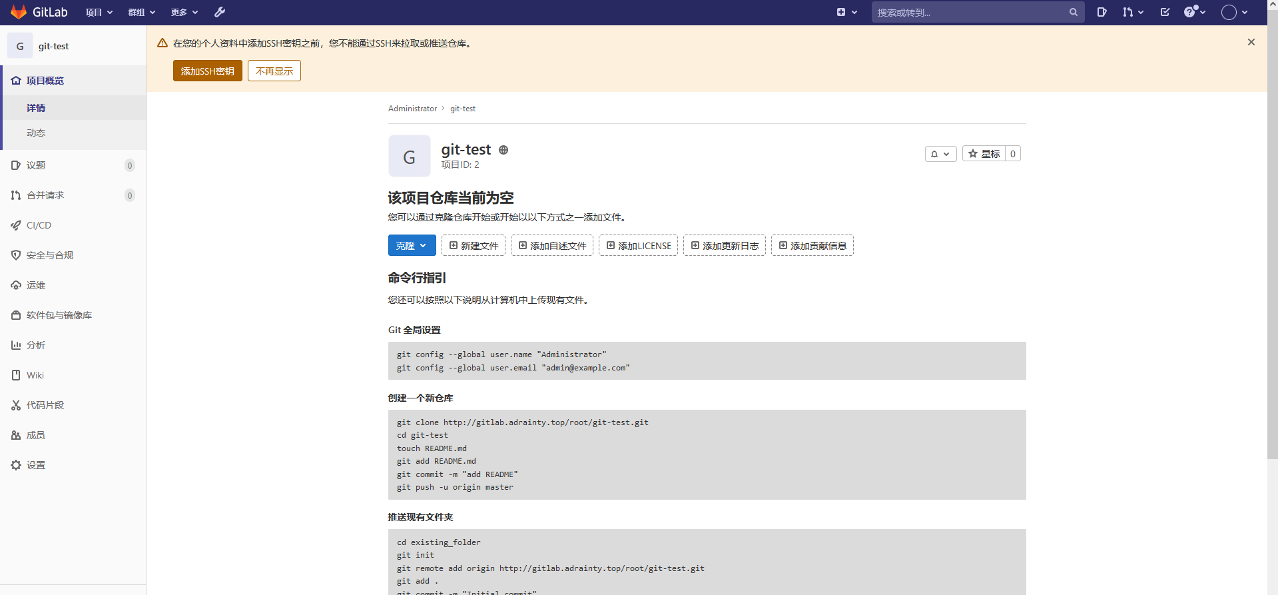Open the 代码片段 snippets scissors item
Viewport: 1278px width, 595px height.
73,405
